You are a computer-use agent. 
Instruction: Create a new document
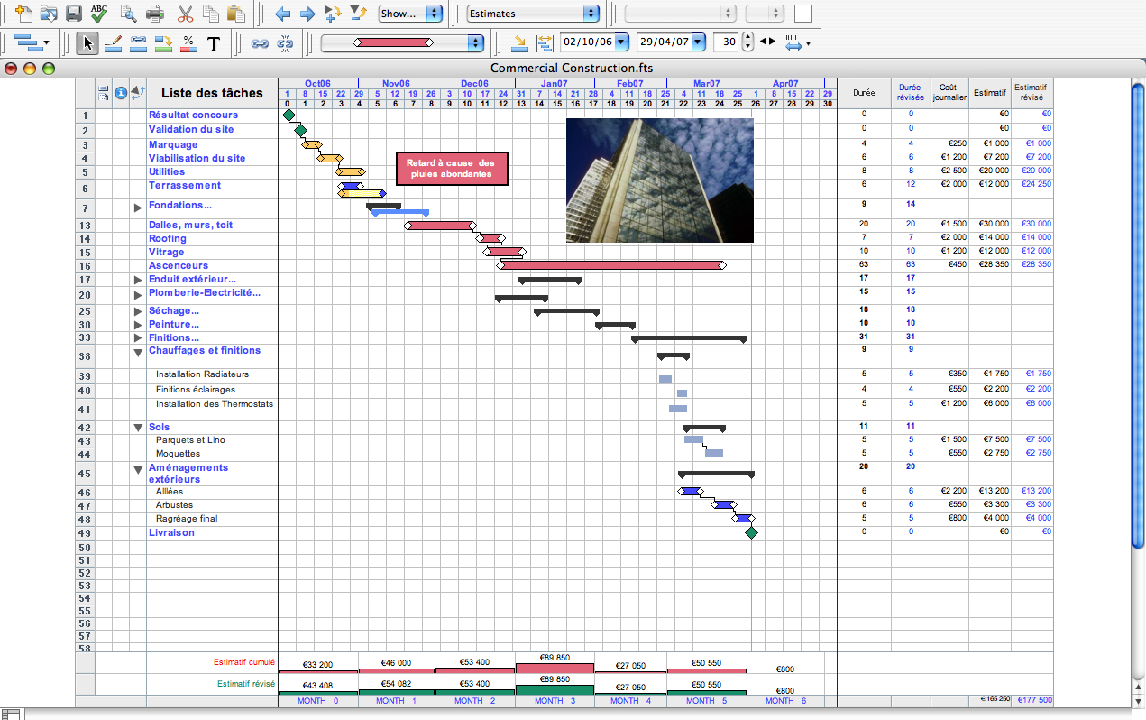[x=23, y=14]
